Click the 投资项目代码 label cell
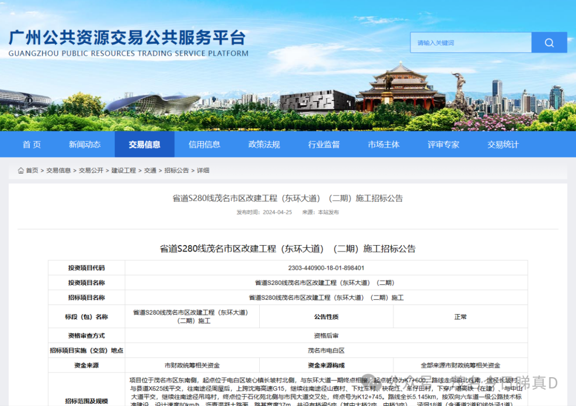 pyautogui.click(x=87, y=268)
